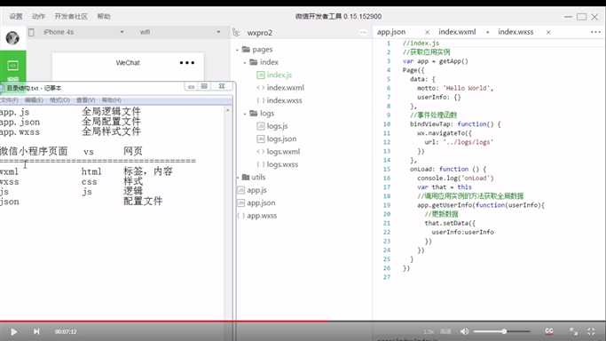Click the logs.js file icon
This screenshot has height=341, width=606.
261,126
